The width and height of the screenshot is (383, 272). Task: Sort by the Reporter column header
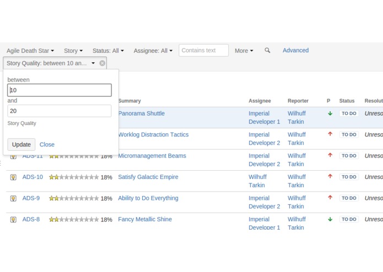[298, 101]
